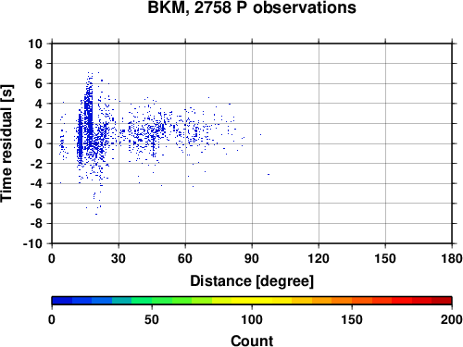The width and height of the screenshot is (463, 347).
Task: Click the 'Distance [degree]' x-axis label
Action: (x=252, y=281)
